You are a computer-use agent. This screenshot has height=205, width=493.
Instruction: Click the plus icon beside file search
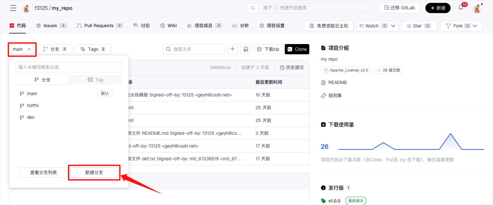click(x=232, y=49)
